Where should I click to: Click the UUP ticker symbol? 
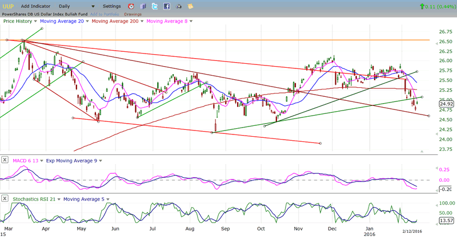[x=8, y=6]
